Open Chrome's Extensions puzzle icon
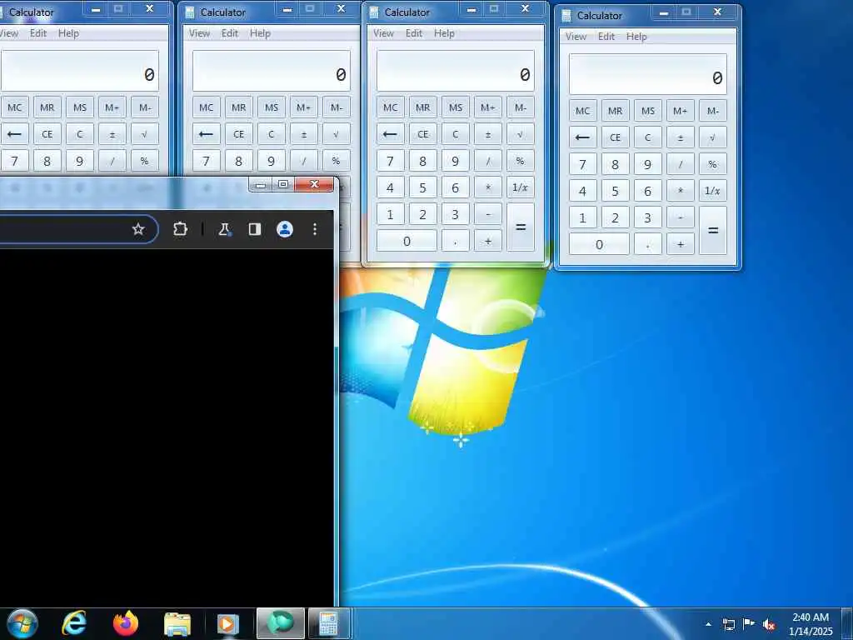Screen dimensions: 853x640 [180, 229]
